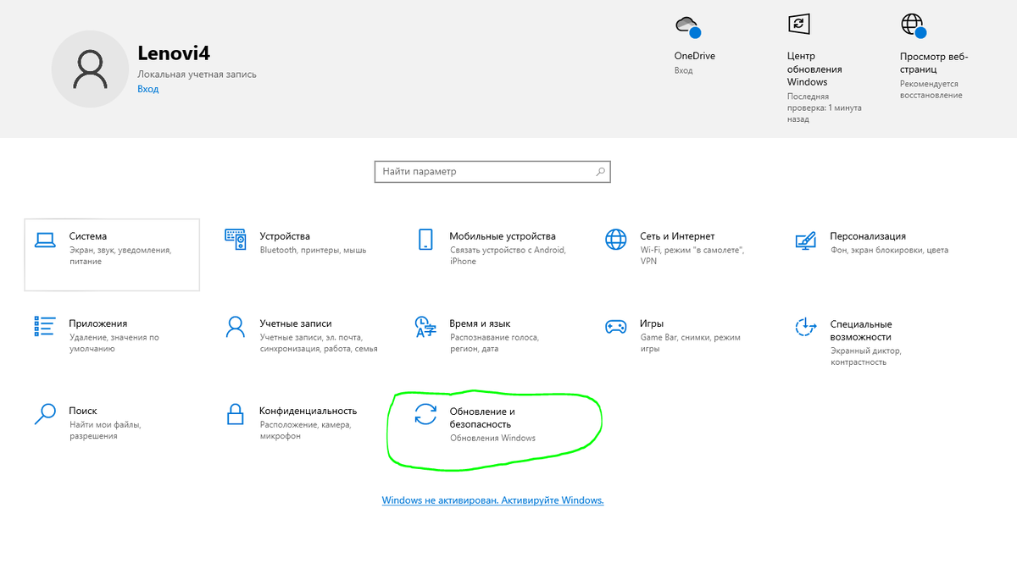Viewport: 1017px width, 569px height.
Task: Click the Конфиденциальность title
Action: tap(308, 411)
